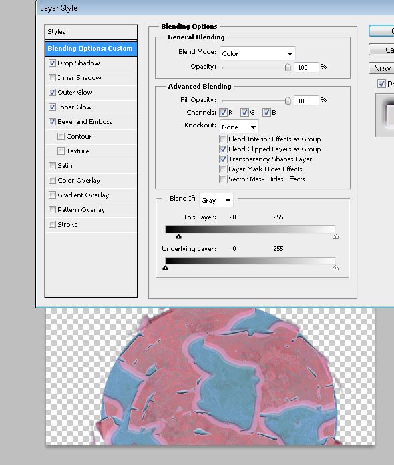This screenshot has width=394, height=465.
Task: Enable the Stroke effect checkbox
Action: pos(52,224)
